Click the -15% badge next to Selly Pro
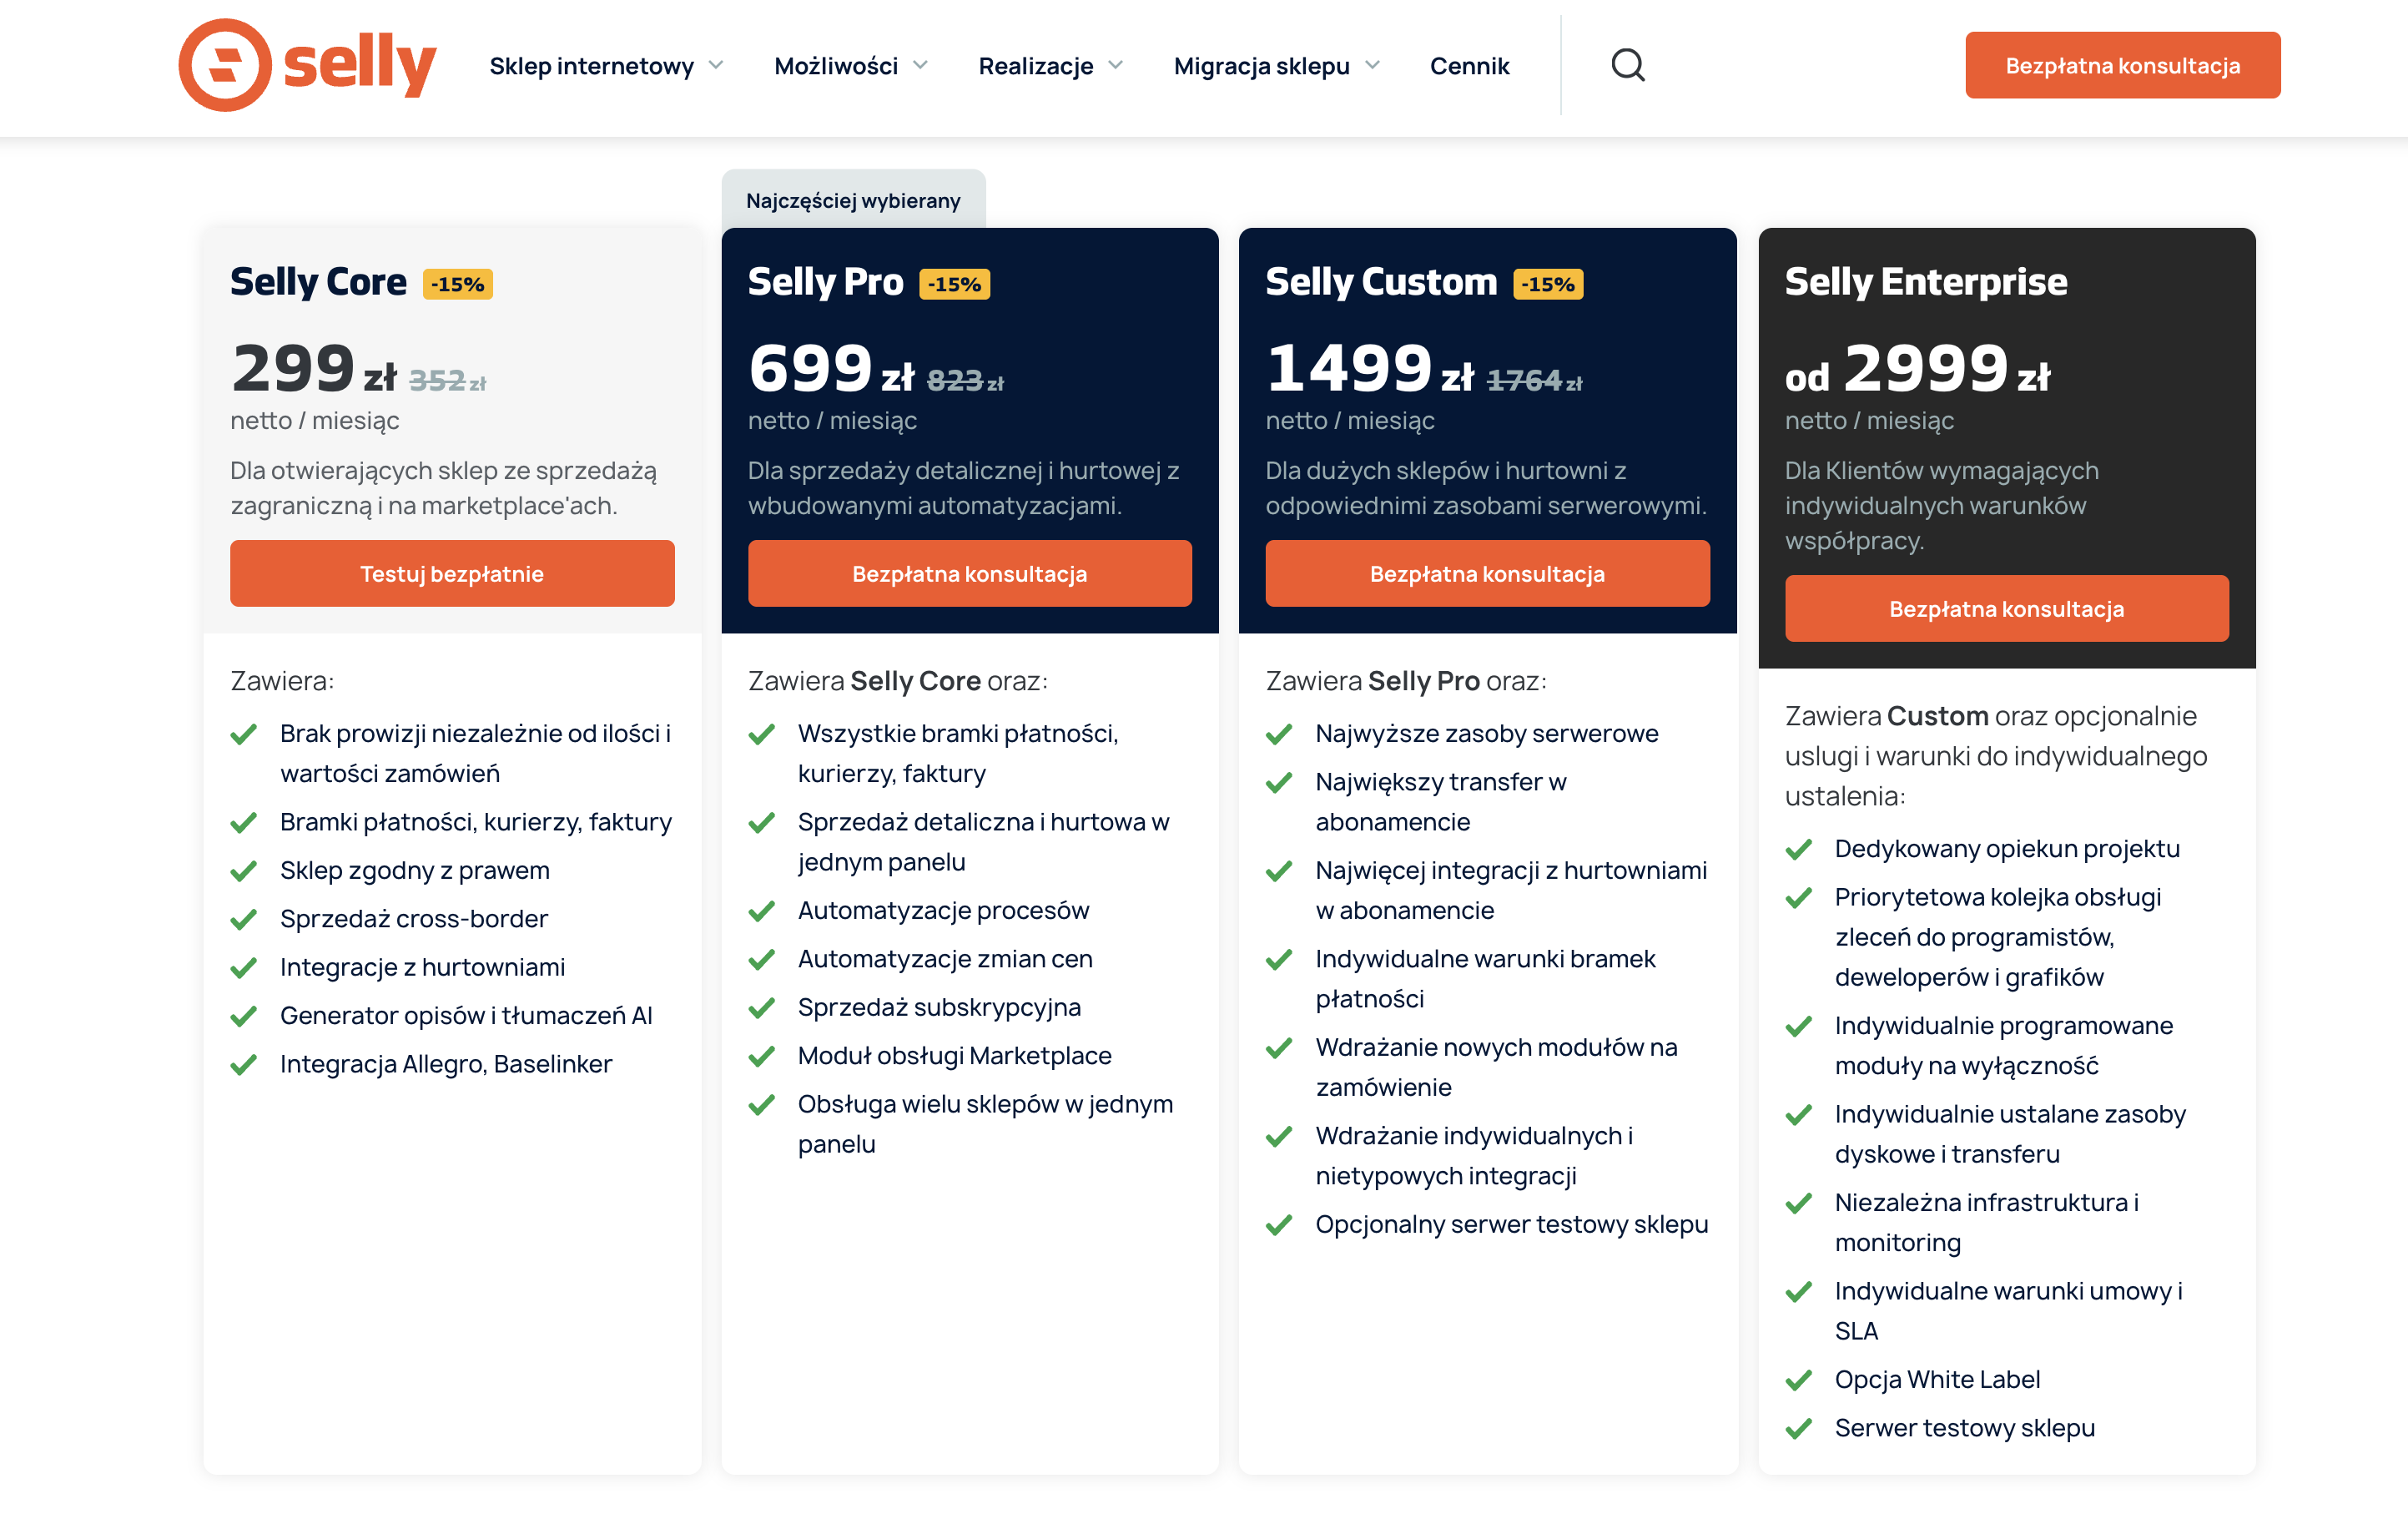 click(x=954, y=284)
